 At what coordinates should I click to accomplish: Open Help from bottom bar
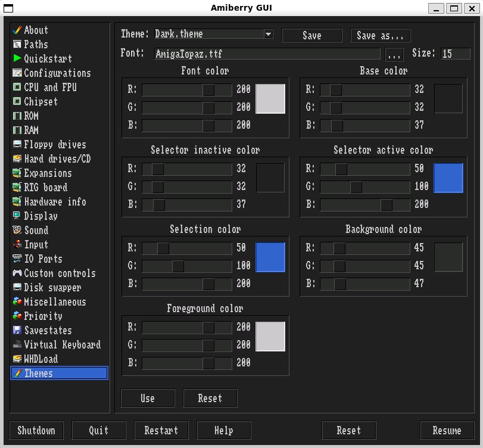(x=224, y=430)
